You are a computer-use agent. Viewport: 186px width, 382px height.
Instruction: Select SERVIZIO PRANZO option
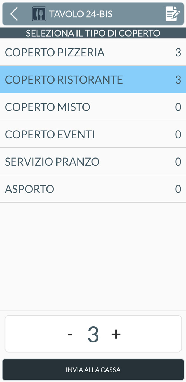(x=93, y=161)
